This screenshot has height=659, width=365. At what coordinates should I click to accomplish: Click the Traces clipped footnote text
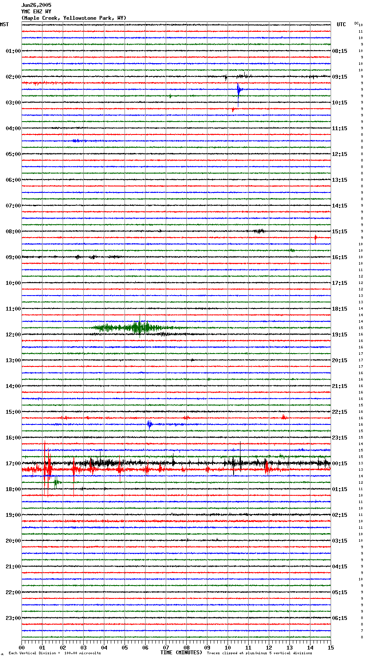pyautogui.click(x=259, y=653)
